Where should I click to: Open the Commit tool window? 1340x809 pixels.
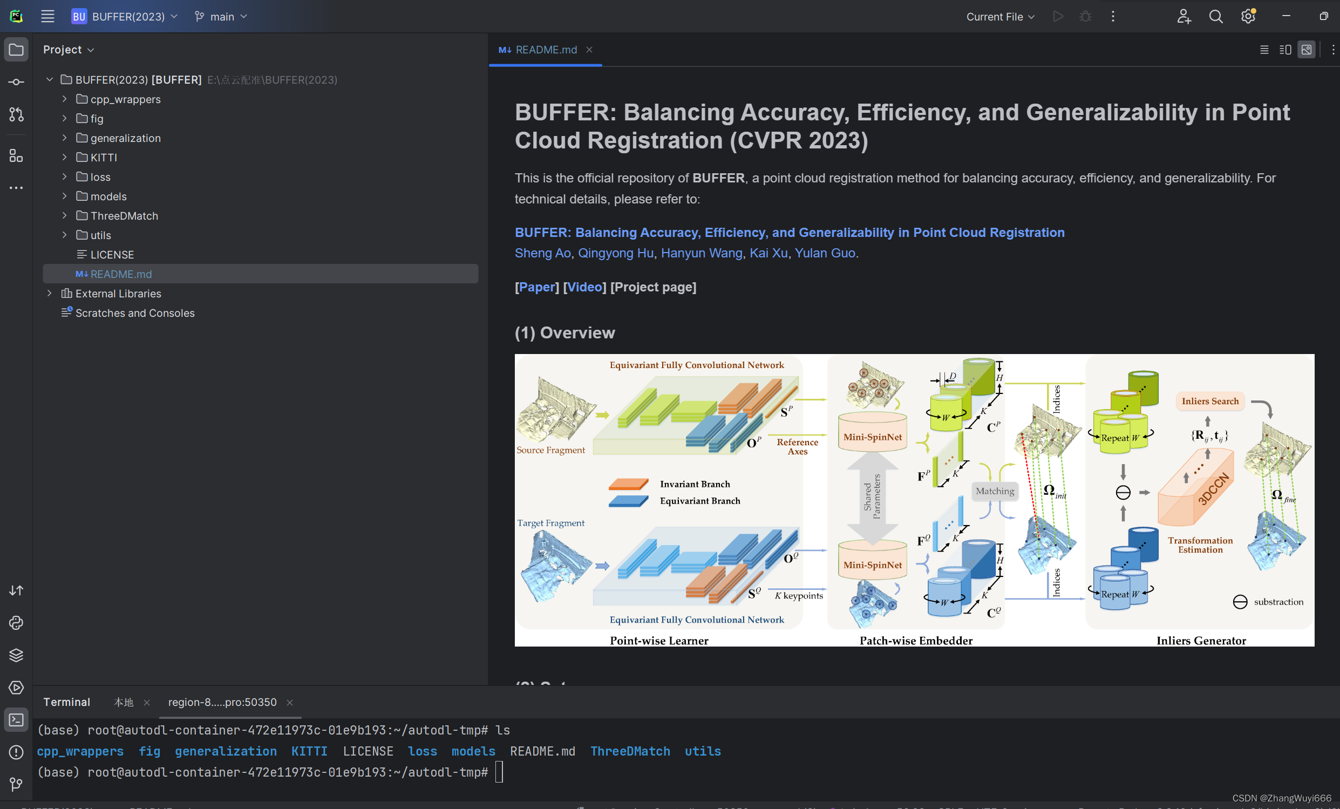[16, 82]
